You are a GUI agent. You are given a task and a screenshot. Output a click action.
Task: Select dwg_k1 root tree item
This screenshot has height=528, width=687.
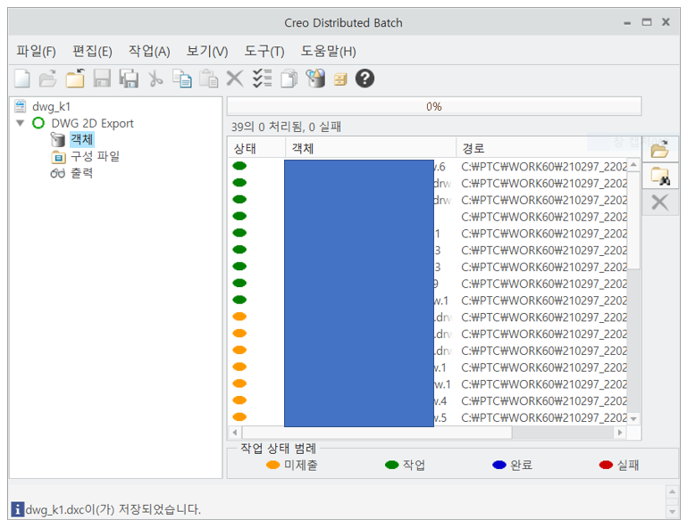[51, 106]
